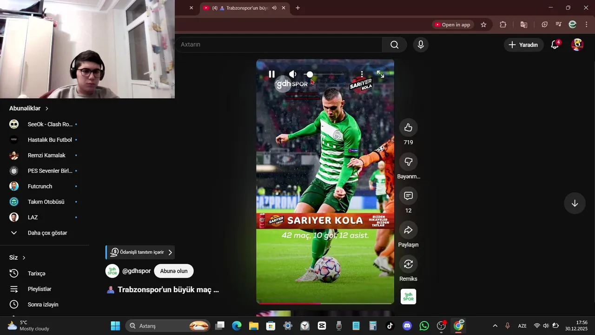Open Discord from the taskbar
Screen dimensions: 595x335
click(407, 326)
